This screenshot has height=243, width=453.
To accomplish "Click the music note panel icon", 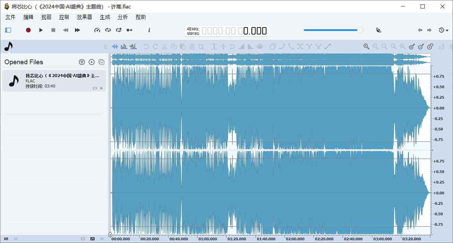I will point(8,46).
